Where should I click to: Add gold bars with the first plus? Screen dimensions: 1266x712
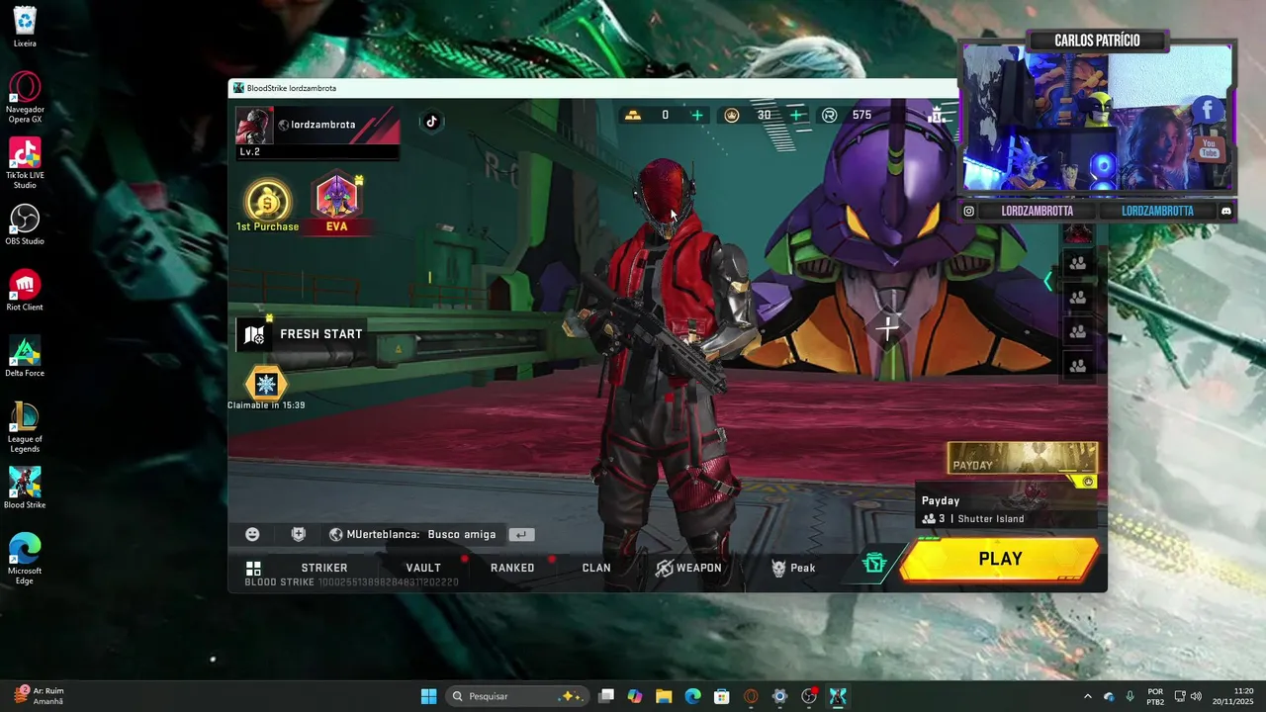tap(697, 116)
